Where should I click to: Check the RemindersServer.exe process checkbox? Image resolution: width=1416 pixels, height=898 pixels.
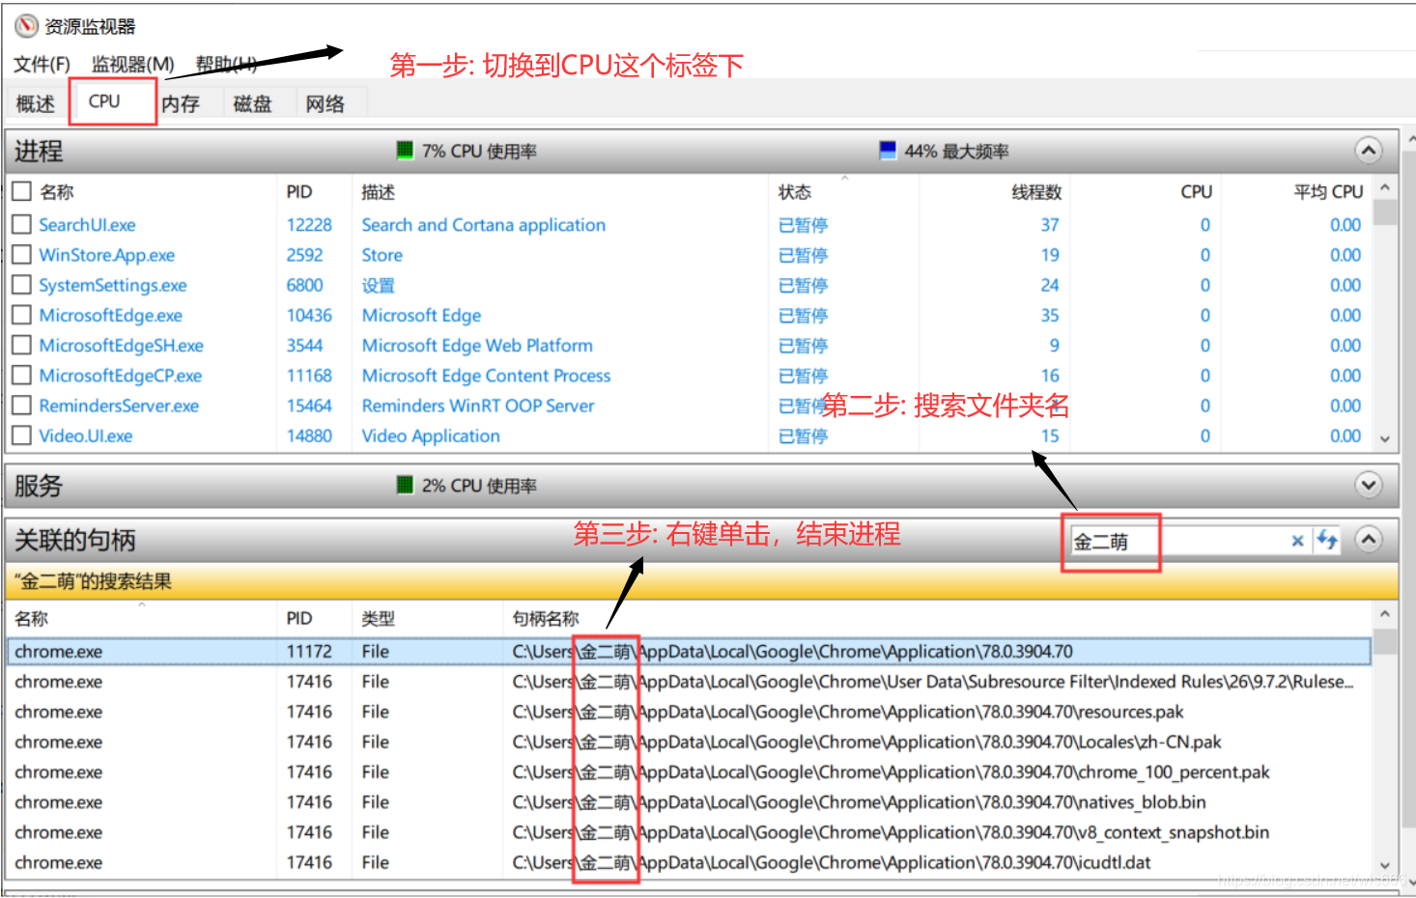point(21,406)
